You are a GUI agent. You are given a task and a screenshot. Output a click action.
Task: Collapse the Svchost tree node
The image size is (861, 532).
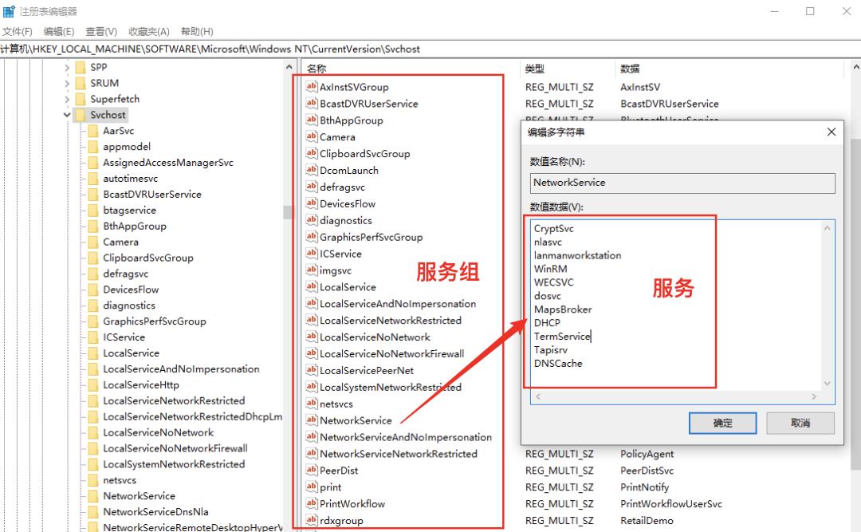67,115
